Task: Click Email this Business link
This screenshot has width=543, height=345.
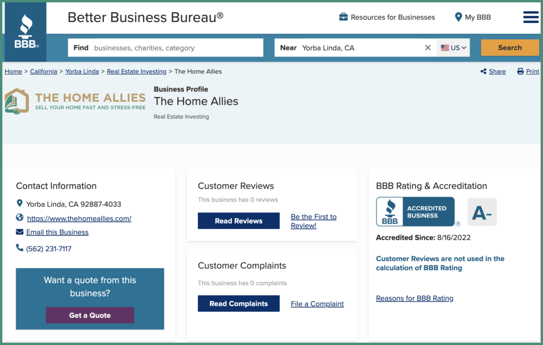Action: 57,232
